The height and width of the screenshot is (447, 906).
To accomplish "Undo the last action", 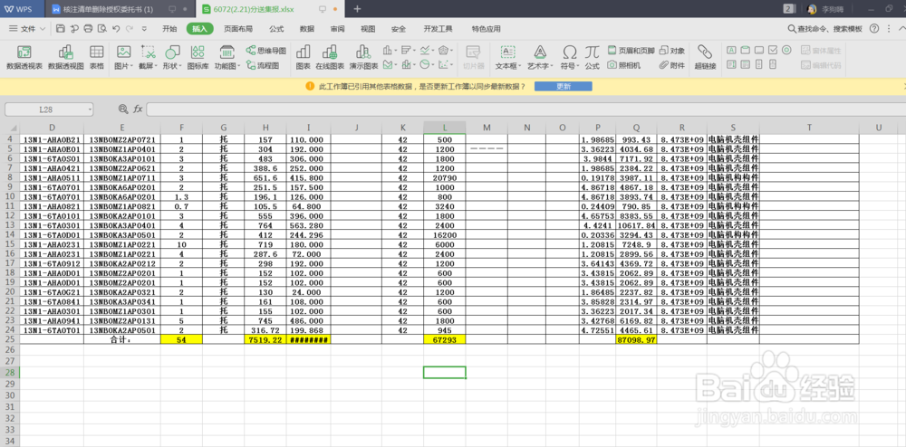I will [116, 28].
